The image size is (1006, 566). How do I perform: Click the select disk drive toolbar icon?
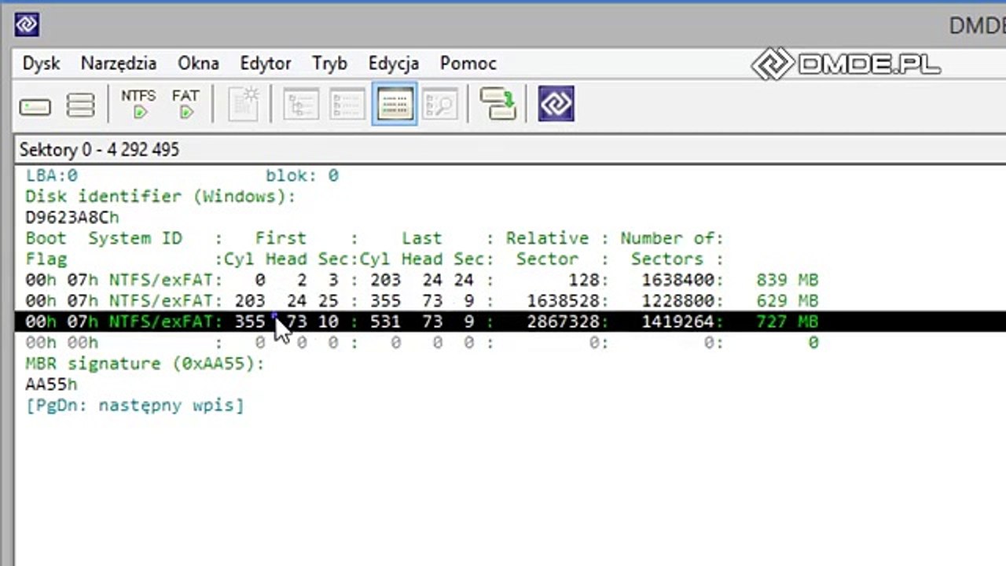click(x=35, y=106)
